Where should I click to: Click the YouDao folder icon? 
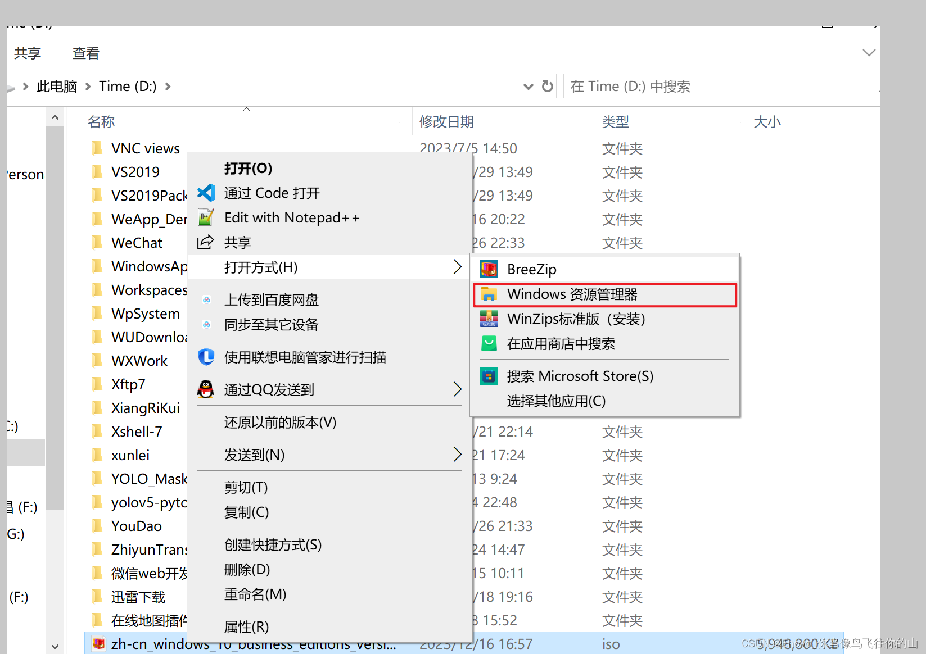click(x=97, y=525)
